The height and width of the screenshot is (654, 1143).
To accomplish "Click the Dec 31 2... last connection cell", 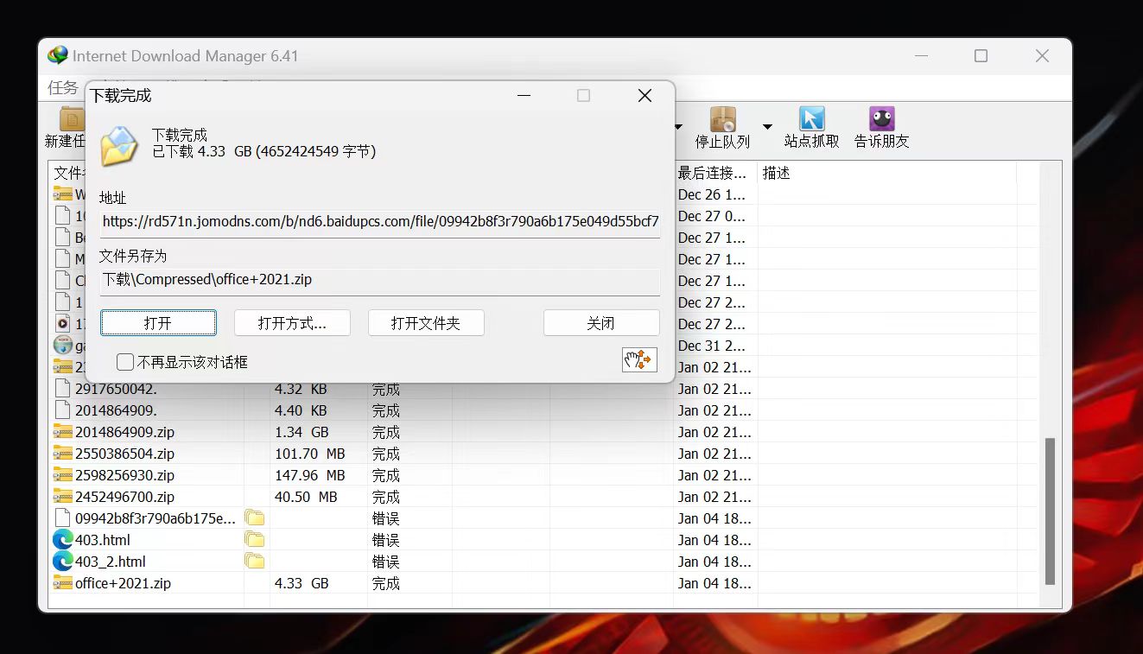I will point(712,346).
